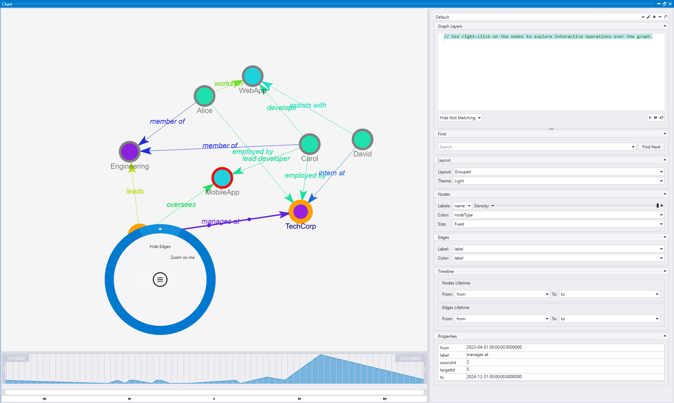This screenshot has height=403, width=674.
Task: Click the hamburger icon in the radial menu center
Action: pyautogui.click(x=160, y=280)
